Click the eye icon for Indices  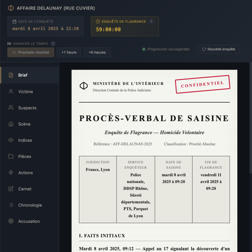click(11, 140)
